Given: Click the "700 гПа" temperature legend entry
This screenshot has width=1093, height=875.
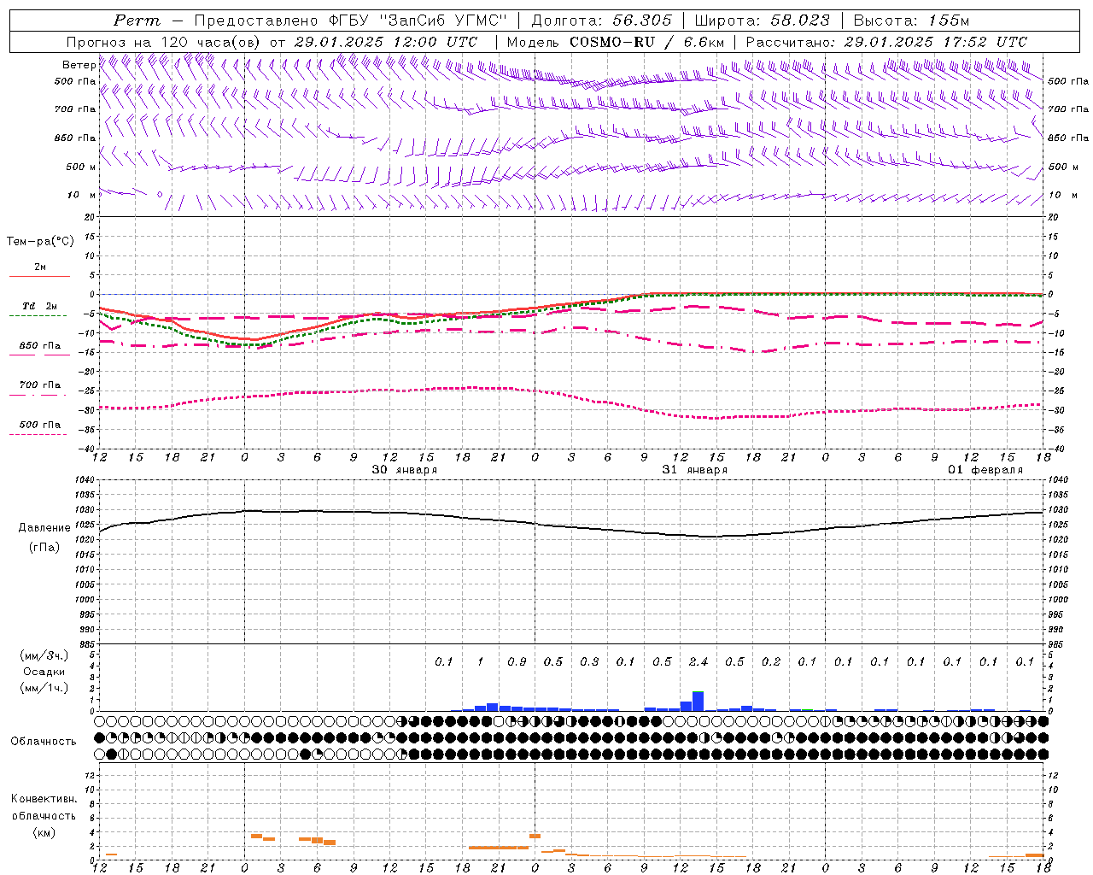Looking at the screenshot, I should (39, 385).
